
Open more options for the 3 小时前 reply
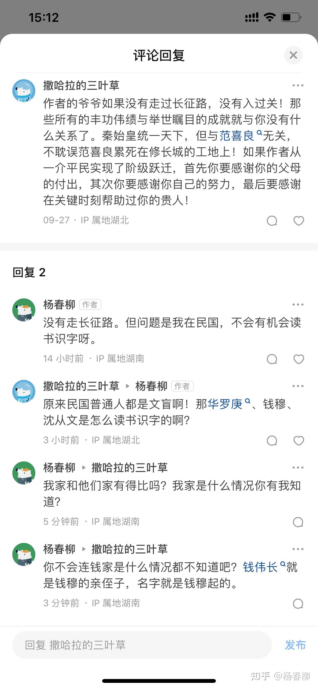click(298, 386)
